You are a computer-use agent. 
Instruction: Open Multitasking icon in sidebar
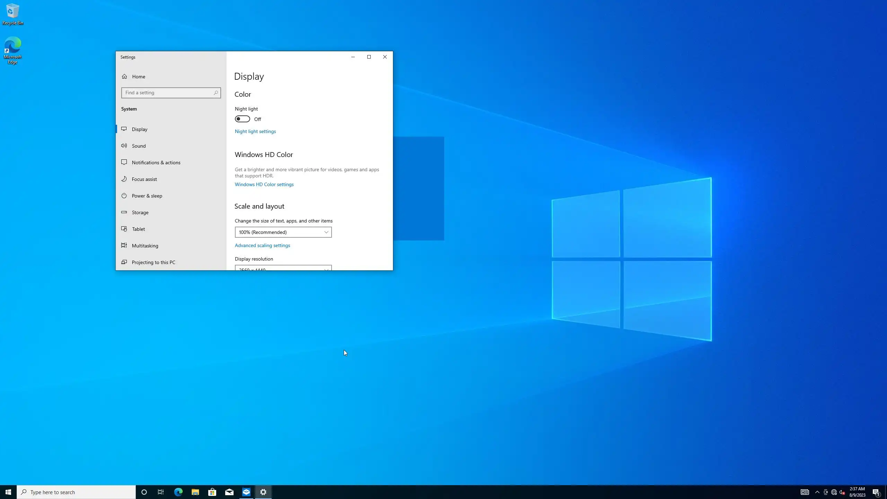pyautogui.click(x=124, y=246)
